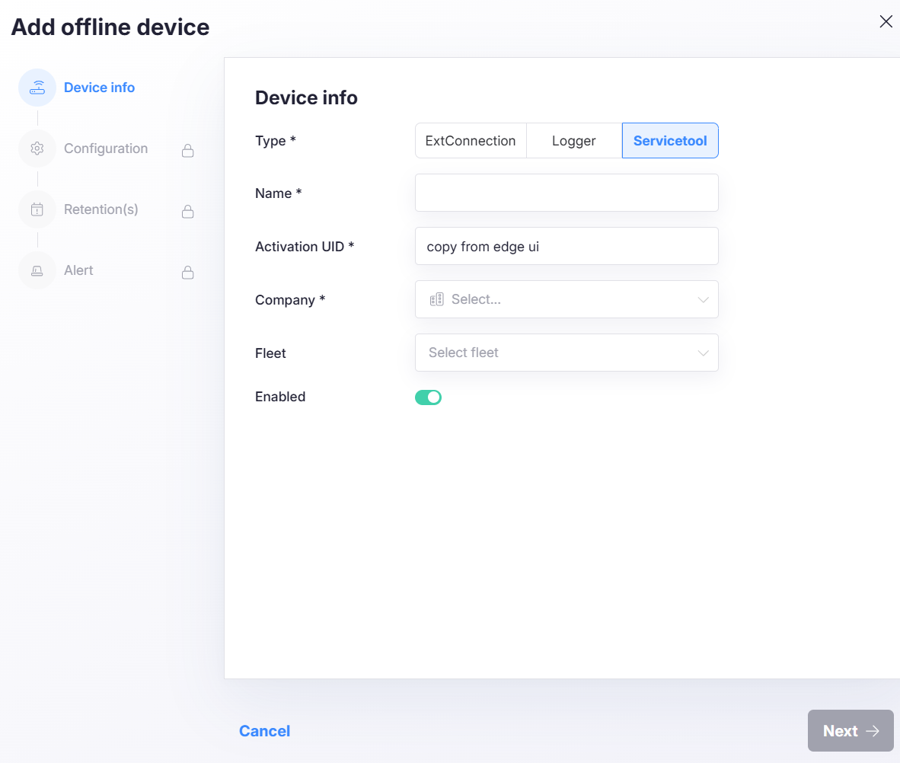Click the Configuration gear step icon
The width and height of the screenshot is (900, 763).
37,148
